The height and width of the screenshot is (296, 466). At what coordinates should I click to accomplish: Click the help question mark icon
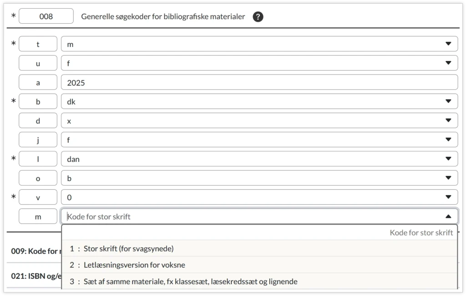pyautogui.click(x=258, y=17)
